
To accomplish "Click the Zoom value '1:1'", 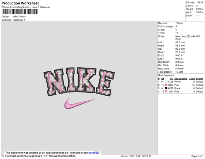I will click(198, 16).
